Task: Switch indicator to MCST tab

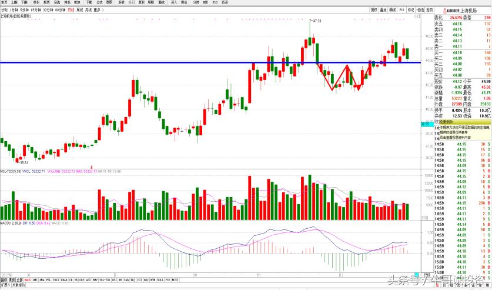Action: [x=175, y=280]
